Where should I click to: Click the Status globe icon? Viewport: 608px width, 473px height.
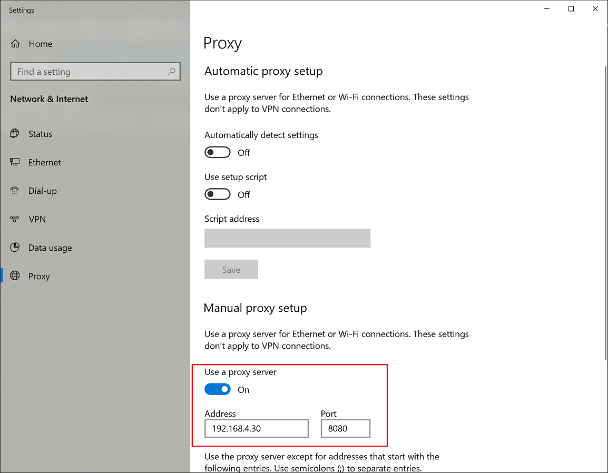point(15,134)
